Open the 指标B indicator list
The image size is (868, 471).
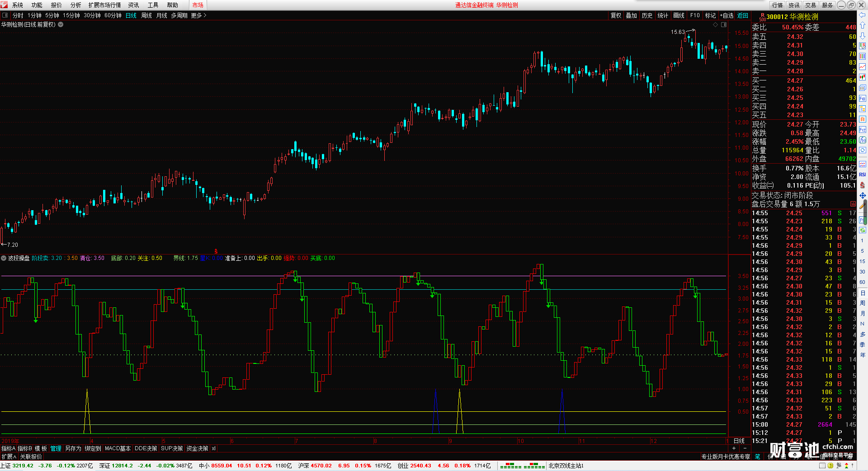tap(25, 448)
